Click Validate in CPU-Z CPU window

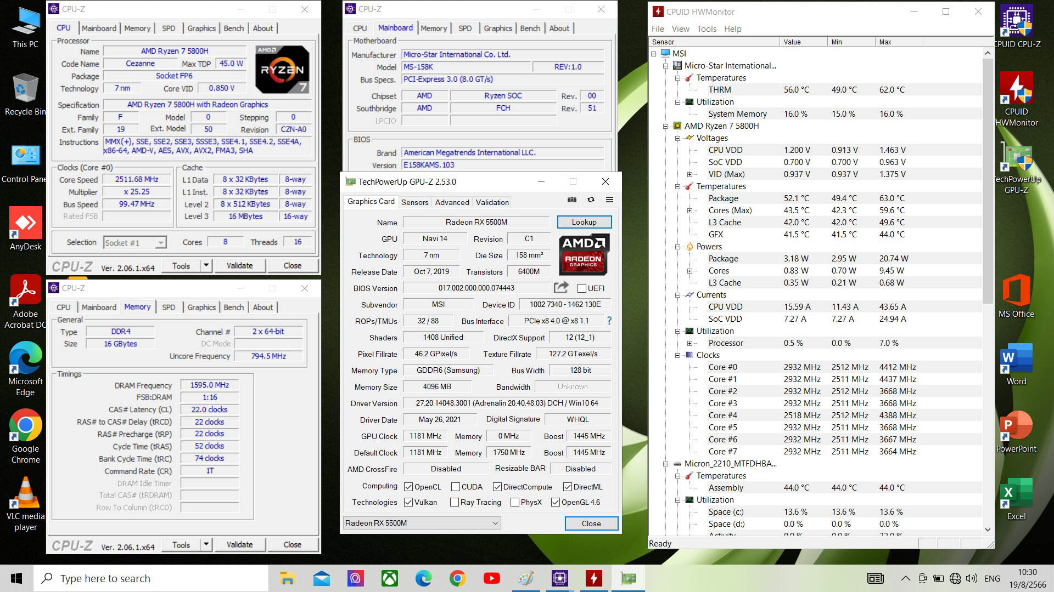click(240, 265)
